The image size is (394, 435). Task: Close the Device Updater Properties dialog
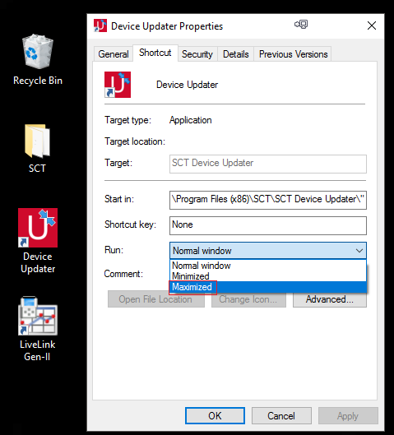(372, 25)
